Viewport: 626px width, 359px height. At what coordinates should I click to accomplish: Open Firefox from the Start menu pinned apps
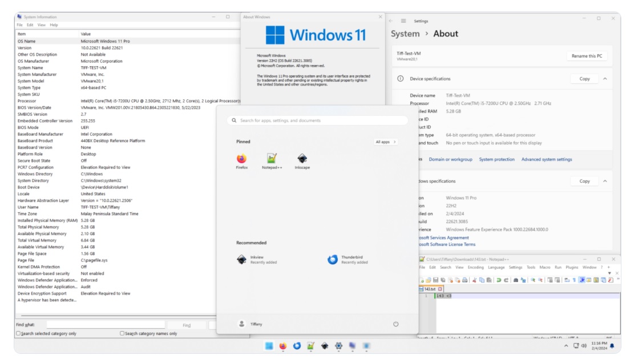pos(241,162)
